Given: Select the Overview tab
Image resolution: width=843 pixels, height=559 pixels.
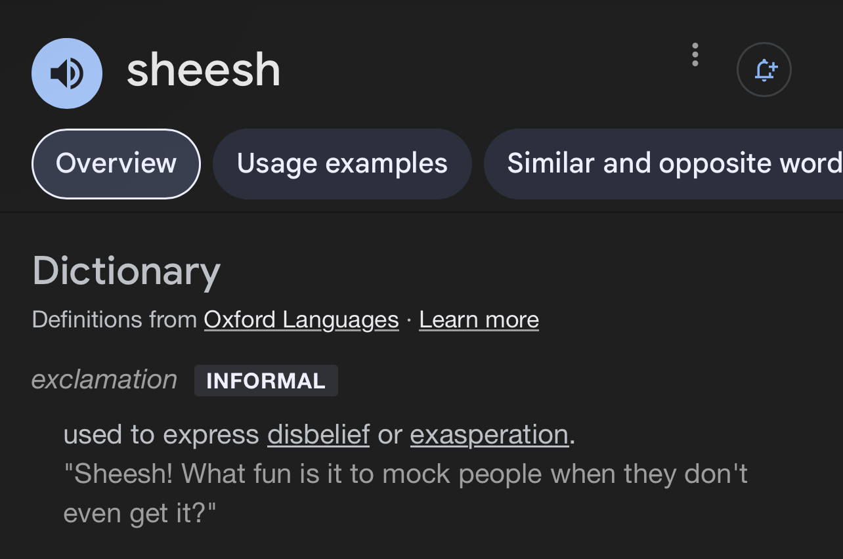Looking at the screenshot, I should click(x=116, y=163).
